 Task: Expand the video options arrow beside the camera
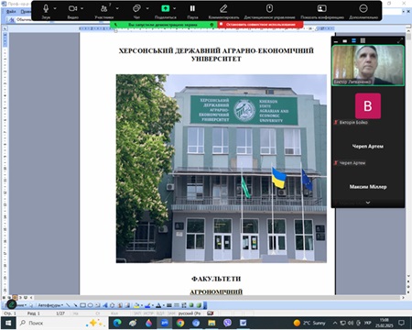pos(82,8)
